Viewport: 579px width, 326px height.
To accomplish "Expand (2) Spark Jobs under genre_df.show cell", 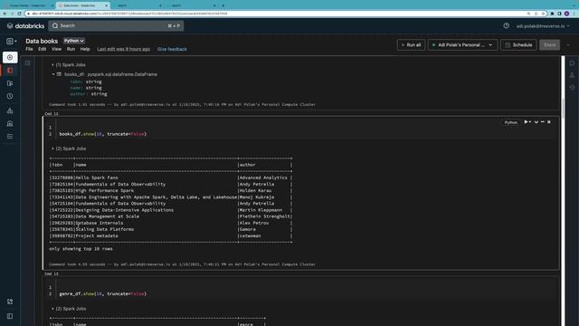I will coord(69,309).
